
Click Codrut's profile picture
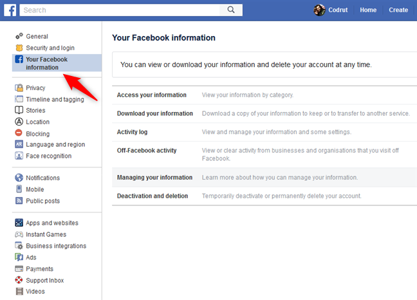tap(319, 10)
